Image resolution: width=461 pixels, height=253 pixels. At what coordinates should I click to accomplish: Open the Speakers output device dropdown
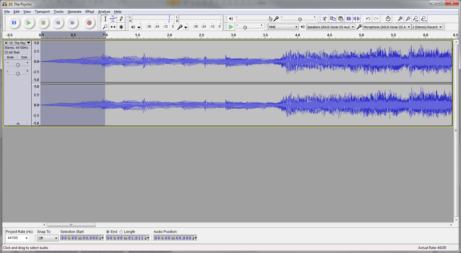331,27
